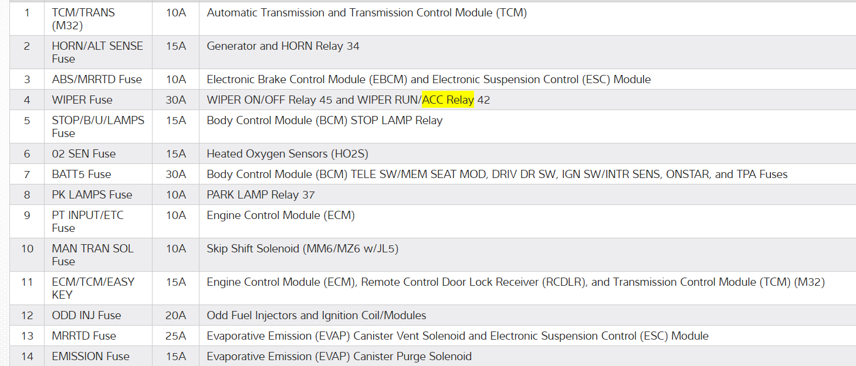Click the Body Control Module STOP LAMP Relay text

pyautogui.click(x=324, y=121)
